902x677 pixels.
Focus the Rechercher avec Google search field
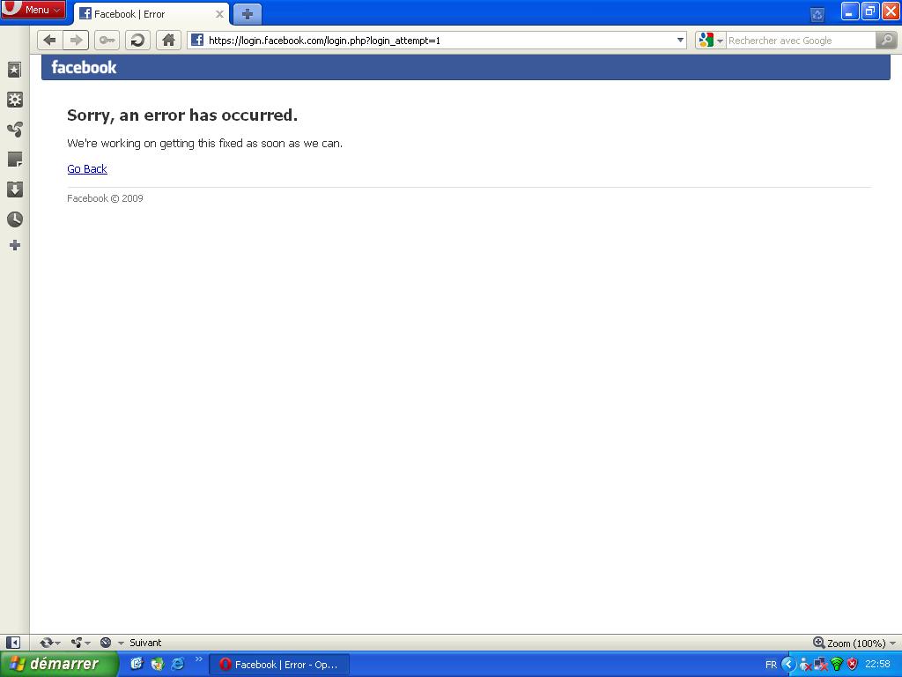click(x=801, y=41)
